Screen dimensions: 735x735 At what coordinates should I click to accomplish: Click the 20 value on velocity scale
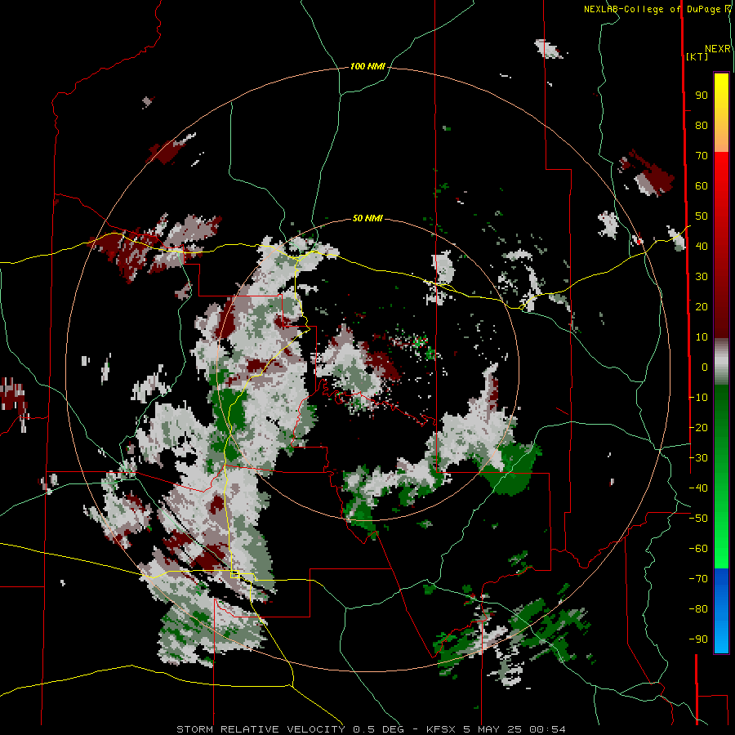click(x=702, y=306)
